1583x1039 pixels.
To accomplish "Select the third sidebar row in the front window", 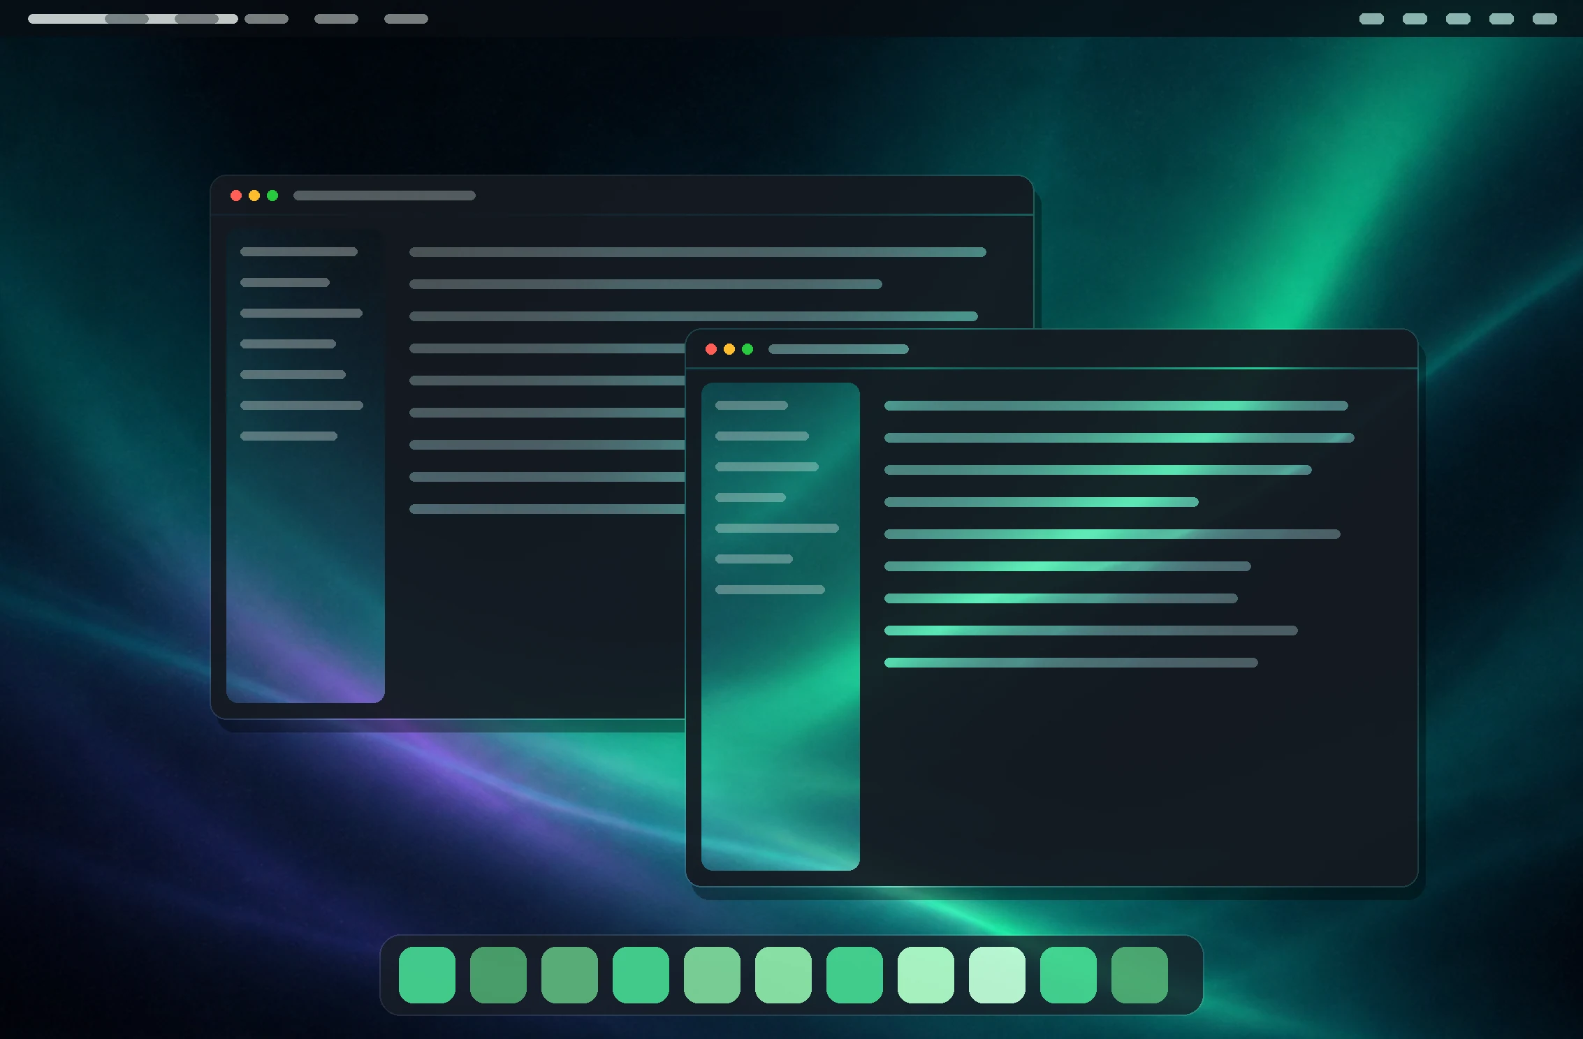I will pyautogui.click(x=767, y=467).
